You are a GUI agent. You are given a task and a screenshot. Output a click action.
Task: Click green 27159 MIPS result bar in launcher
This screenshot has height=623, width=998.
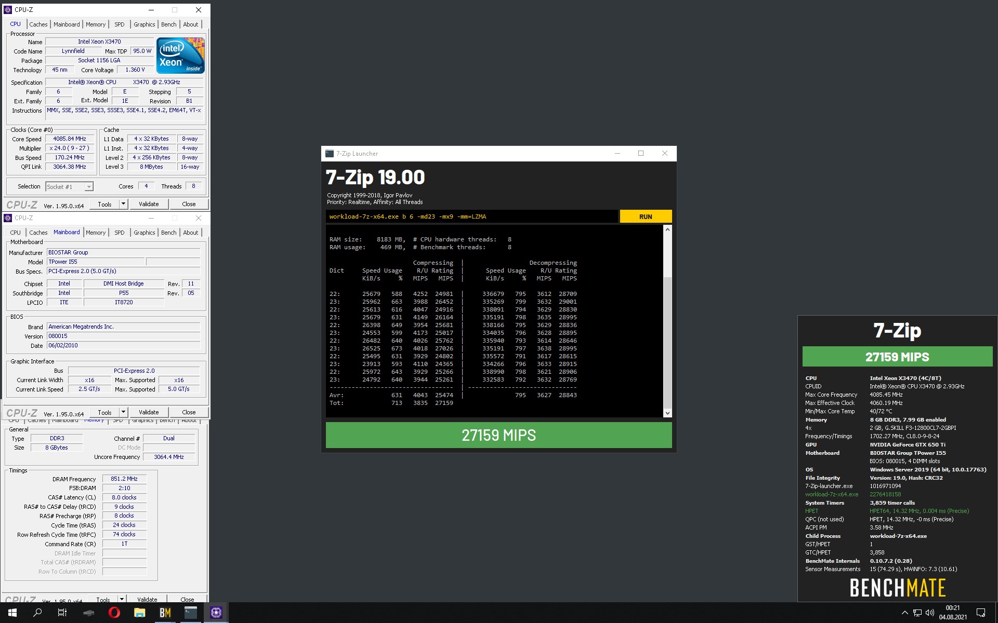point(498,435)
